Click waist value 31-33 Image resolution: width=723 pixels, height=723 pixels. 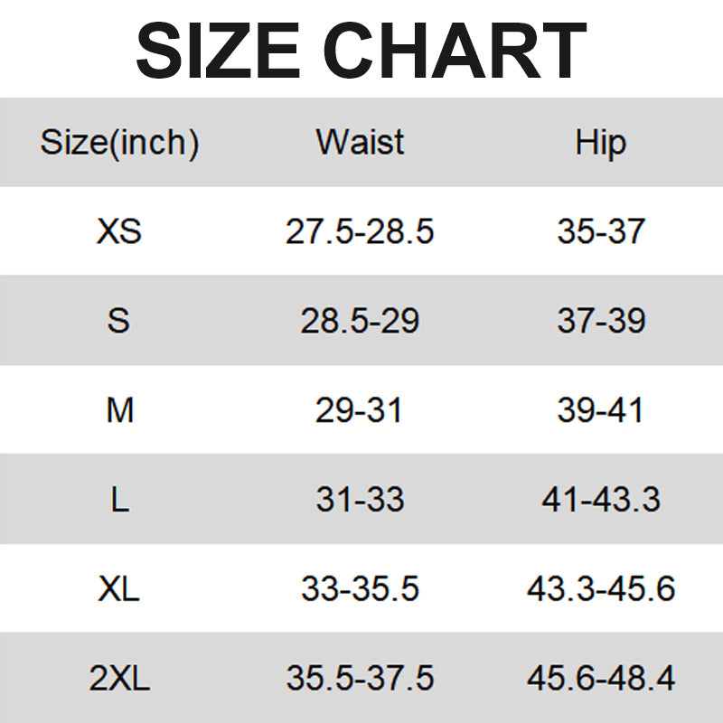click(360, 500)
